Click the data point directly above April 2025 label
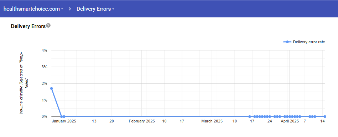The height and width of the screenshot is (137, 338). point(290,117)
